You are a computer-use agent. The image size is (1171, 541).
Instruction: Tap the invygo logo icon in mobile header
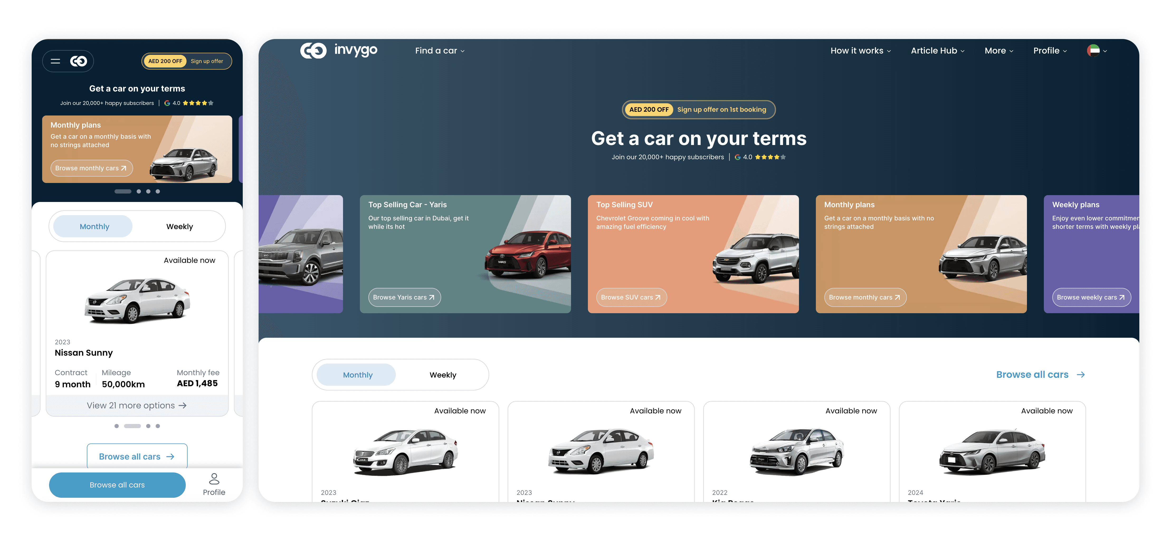79,61
